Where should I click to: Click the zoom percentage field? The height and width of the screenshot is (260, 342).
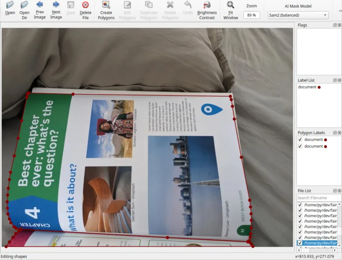click(x=252, y=15)
